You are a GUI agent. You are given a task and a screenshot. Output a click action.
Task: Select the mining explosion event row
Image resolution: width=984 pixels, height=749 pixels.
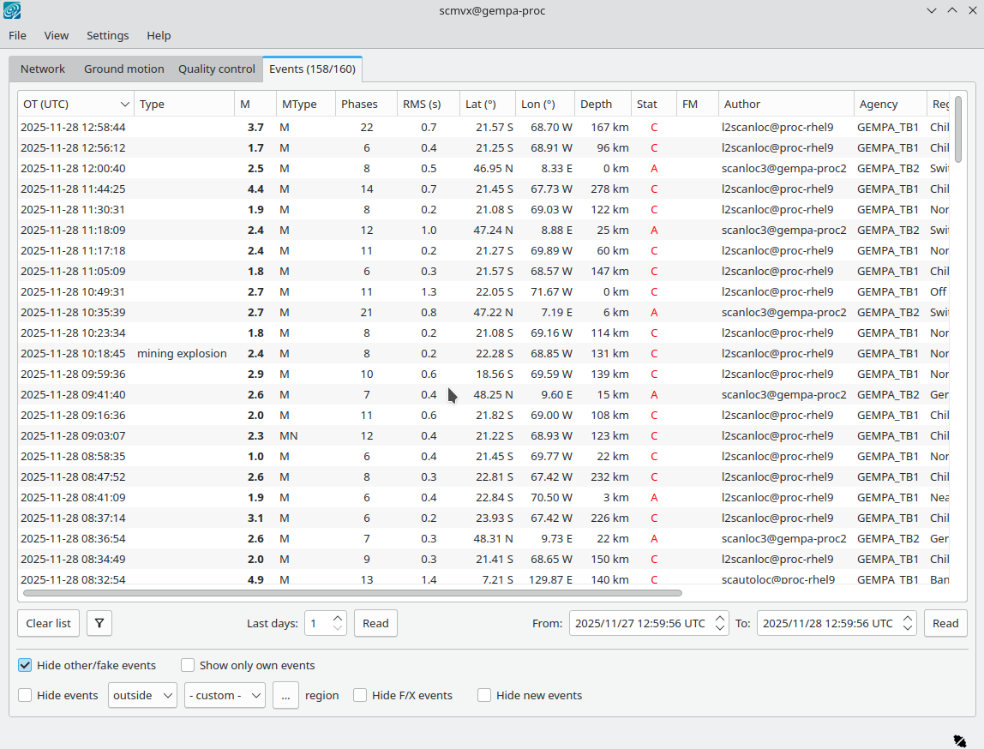click(182, 353)
